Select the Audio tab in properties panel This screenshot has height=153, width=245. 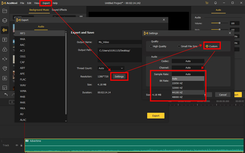point(218,10)
